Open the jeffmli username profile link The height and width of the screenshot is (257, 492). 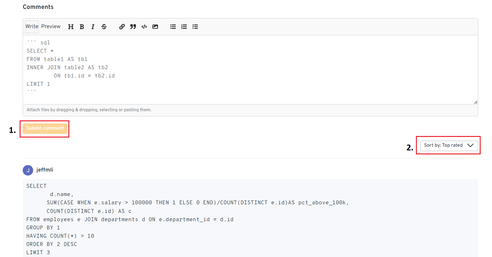(45, 170)
